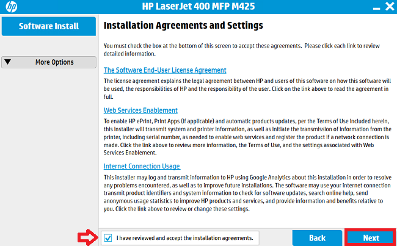Open the Software End-User License Agreement link

(x=165, y=70)
